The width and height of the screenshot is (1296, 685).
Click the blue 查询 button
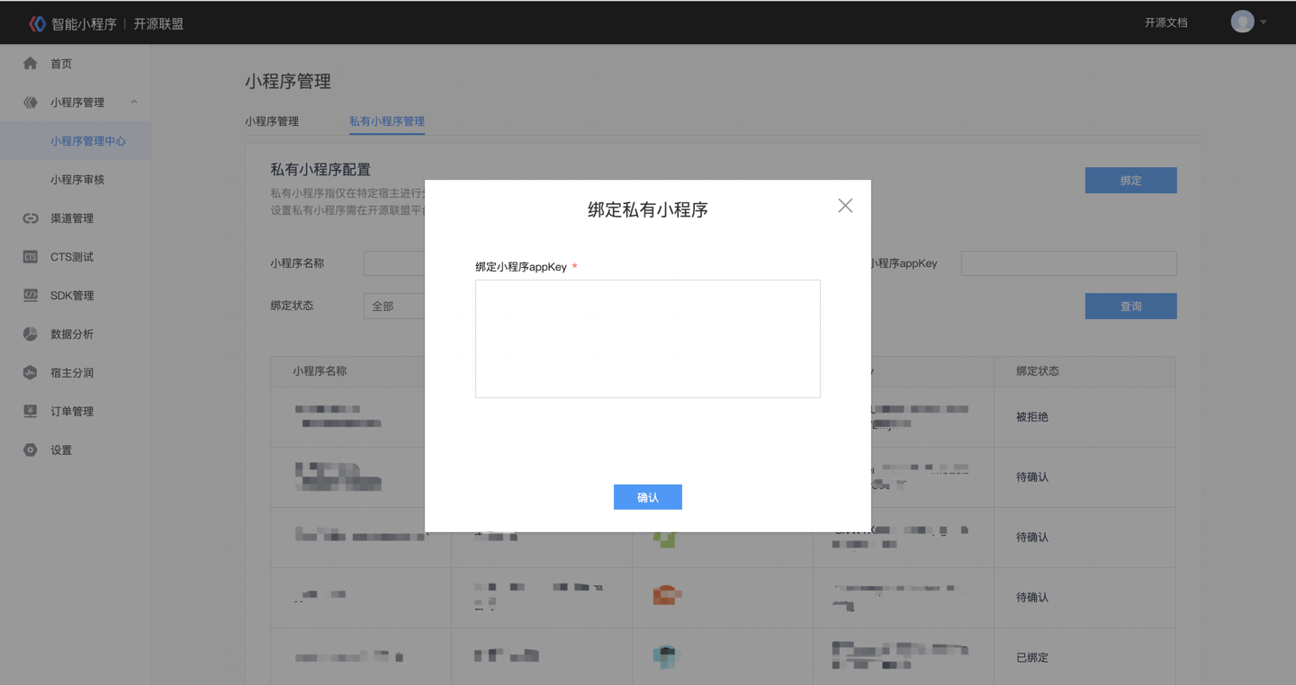[1131, 307]
